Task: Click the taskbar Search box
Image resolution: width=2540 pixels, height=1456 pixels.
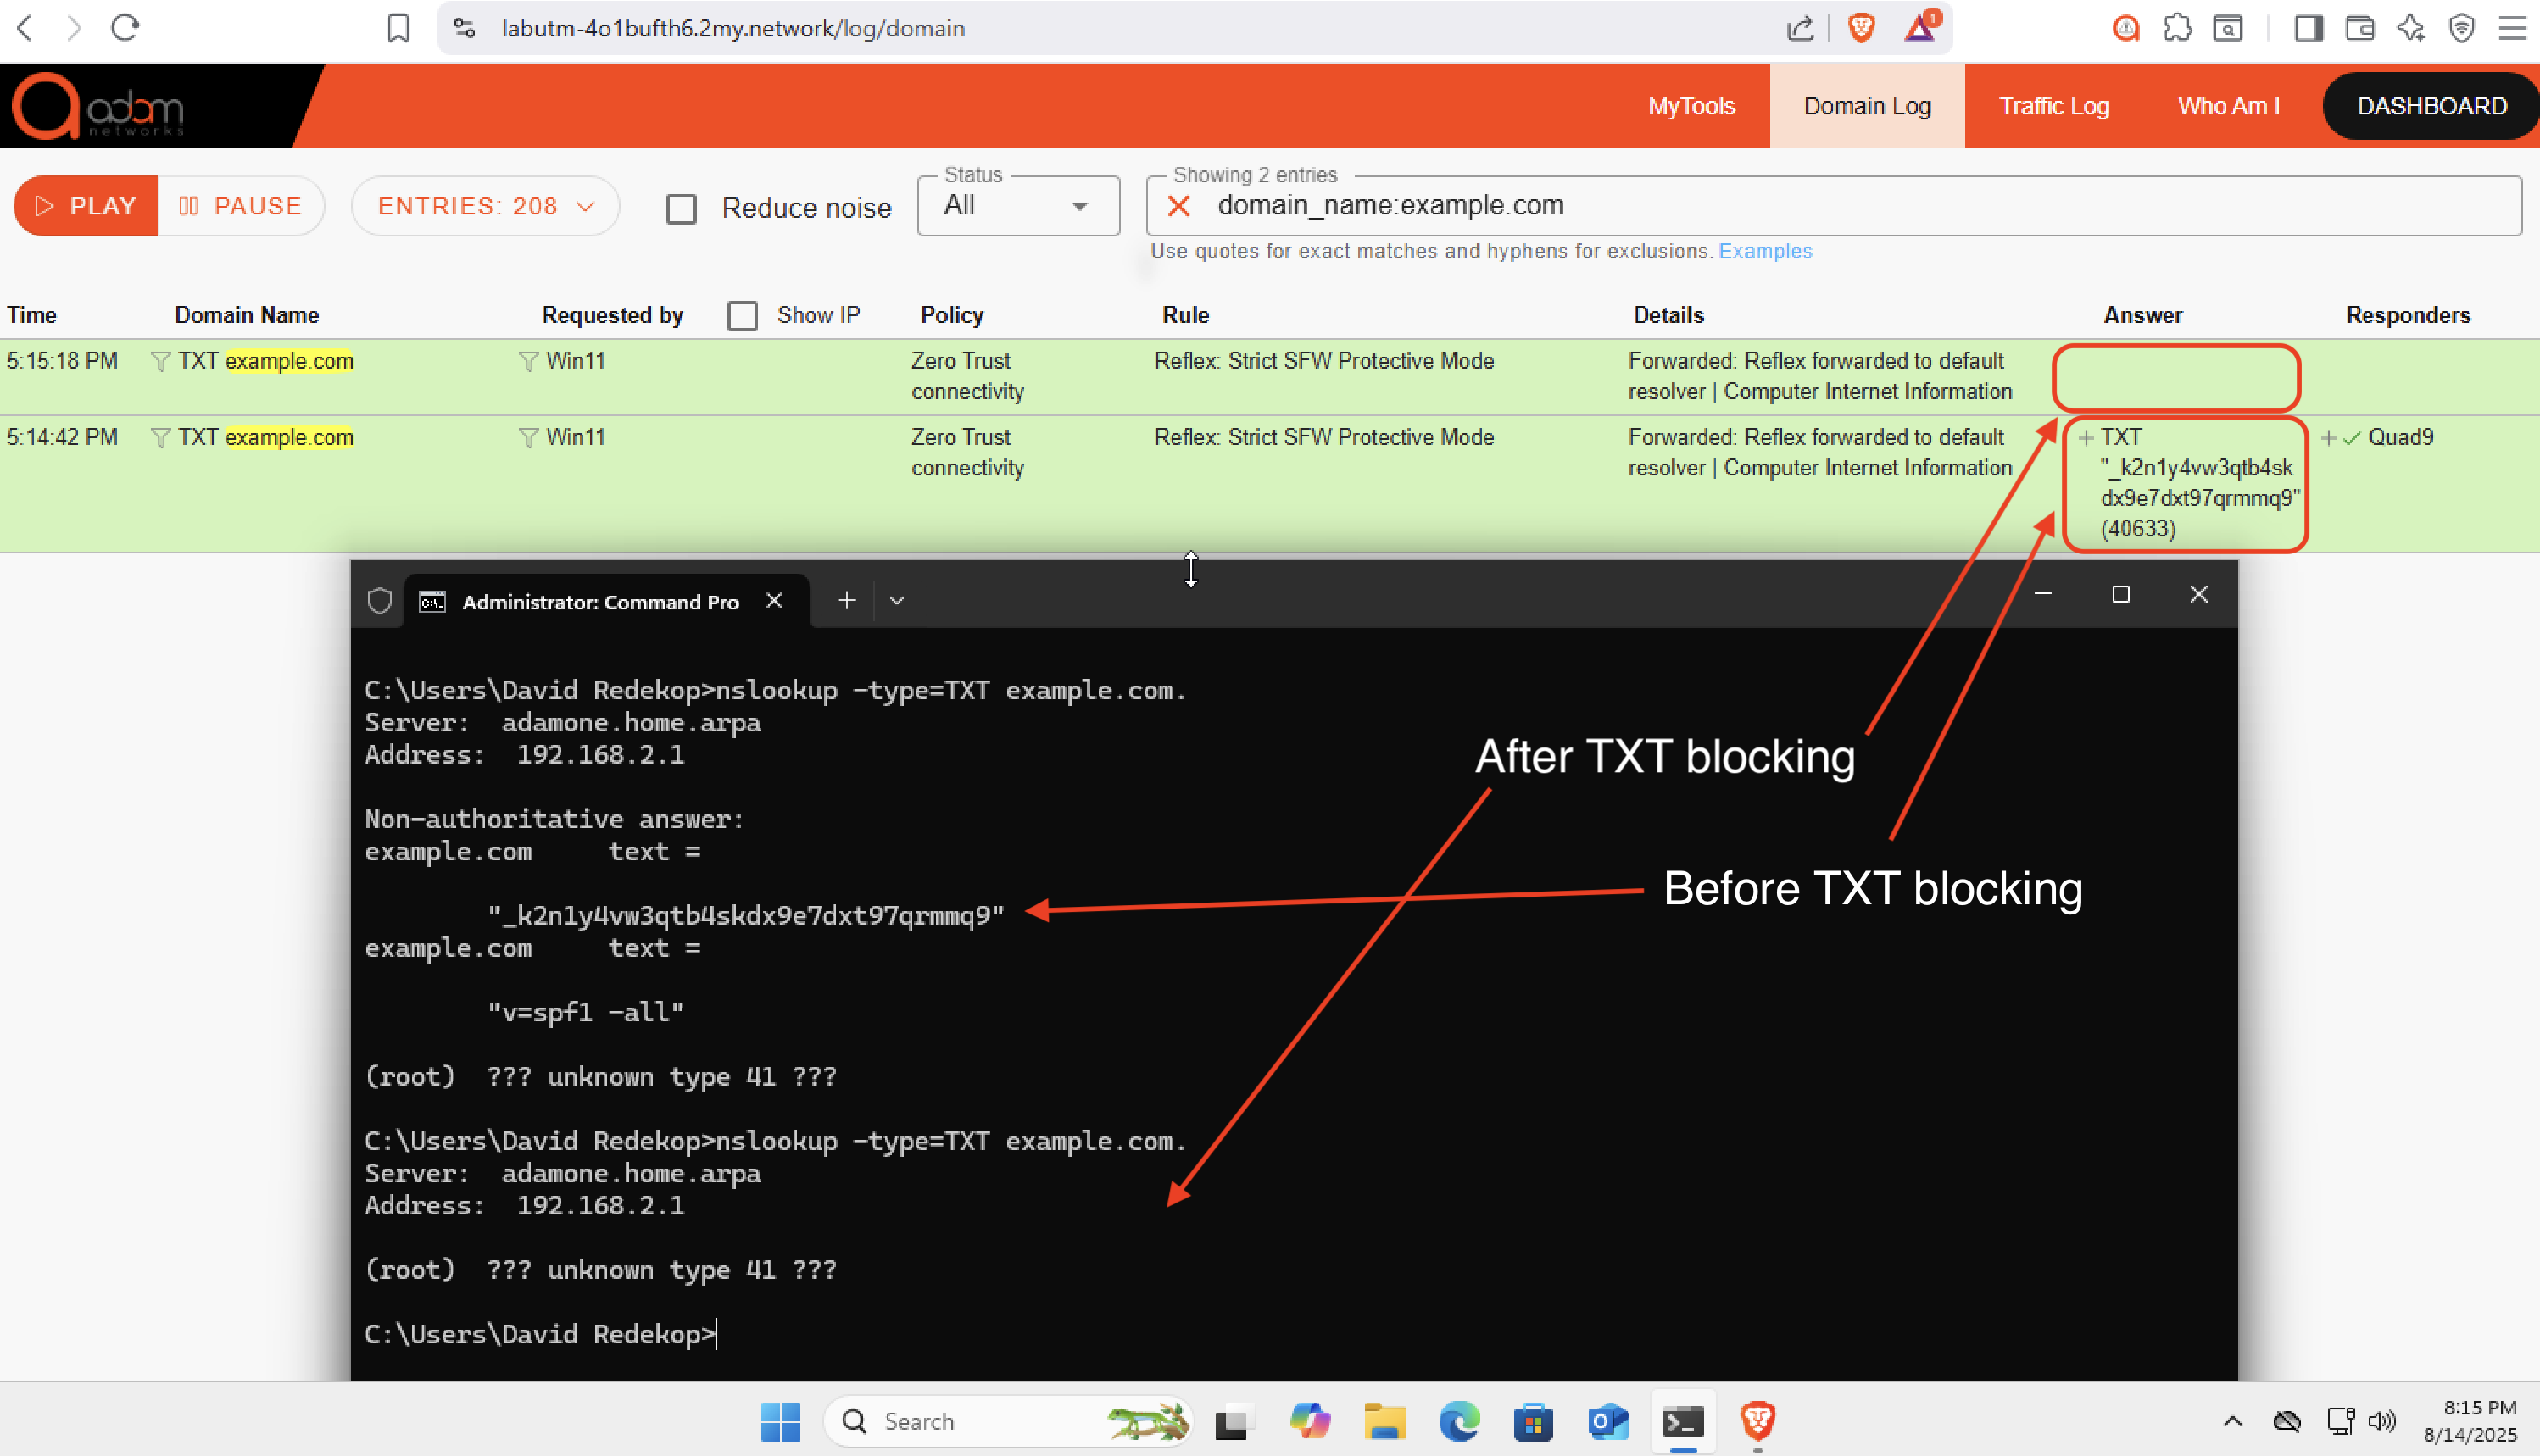Action: pyautogui.click(x=1008, y=1421)
